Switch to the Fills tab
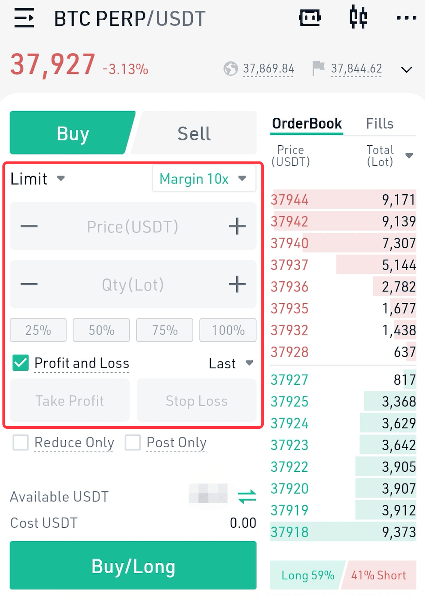Screen dimensions: 425x596 coord(379,124)
